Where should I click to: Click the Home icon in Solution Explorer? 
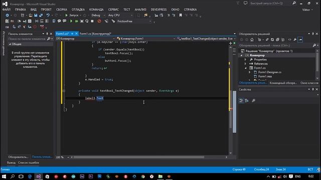point(252,39)
